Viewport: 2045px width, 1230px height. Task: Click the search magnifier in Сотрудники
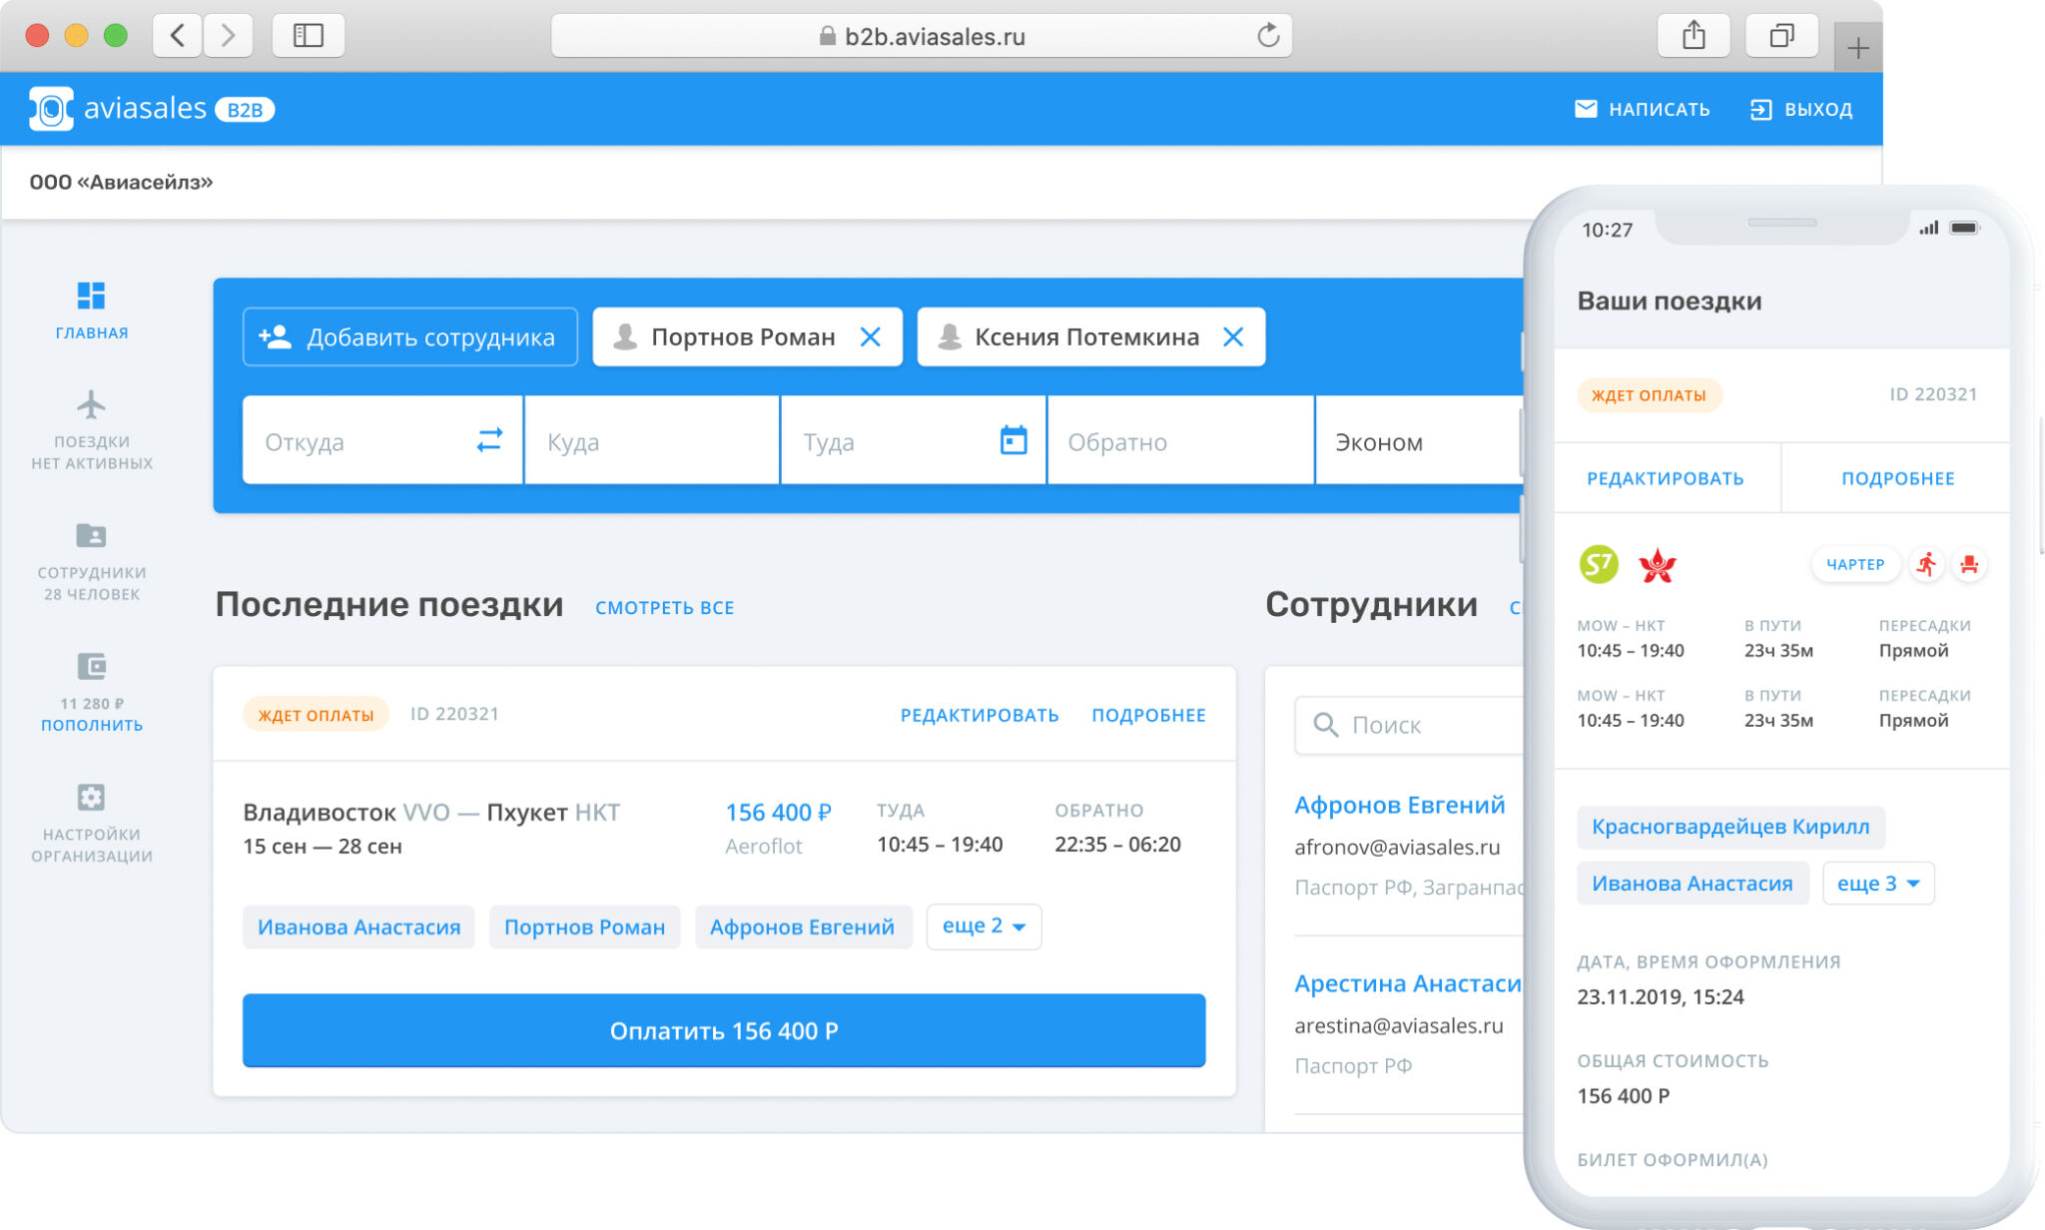[1325, 725]
